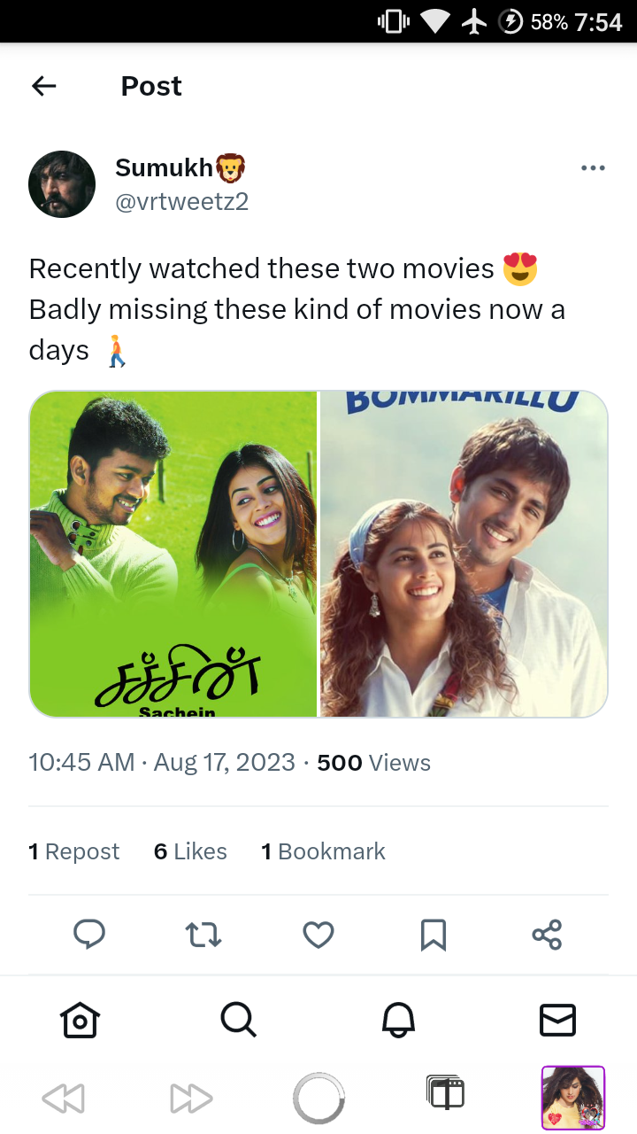
Task: Open the reply speech bubble icon
Action: [88, 935]
